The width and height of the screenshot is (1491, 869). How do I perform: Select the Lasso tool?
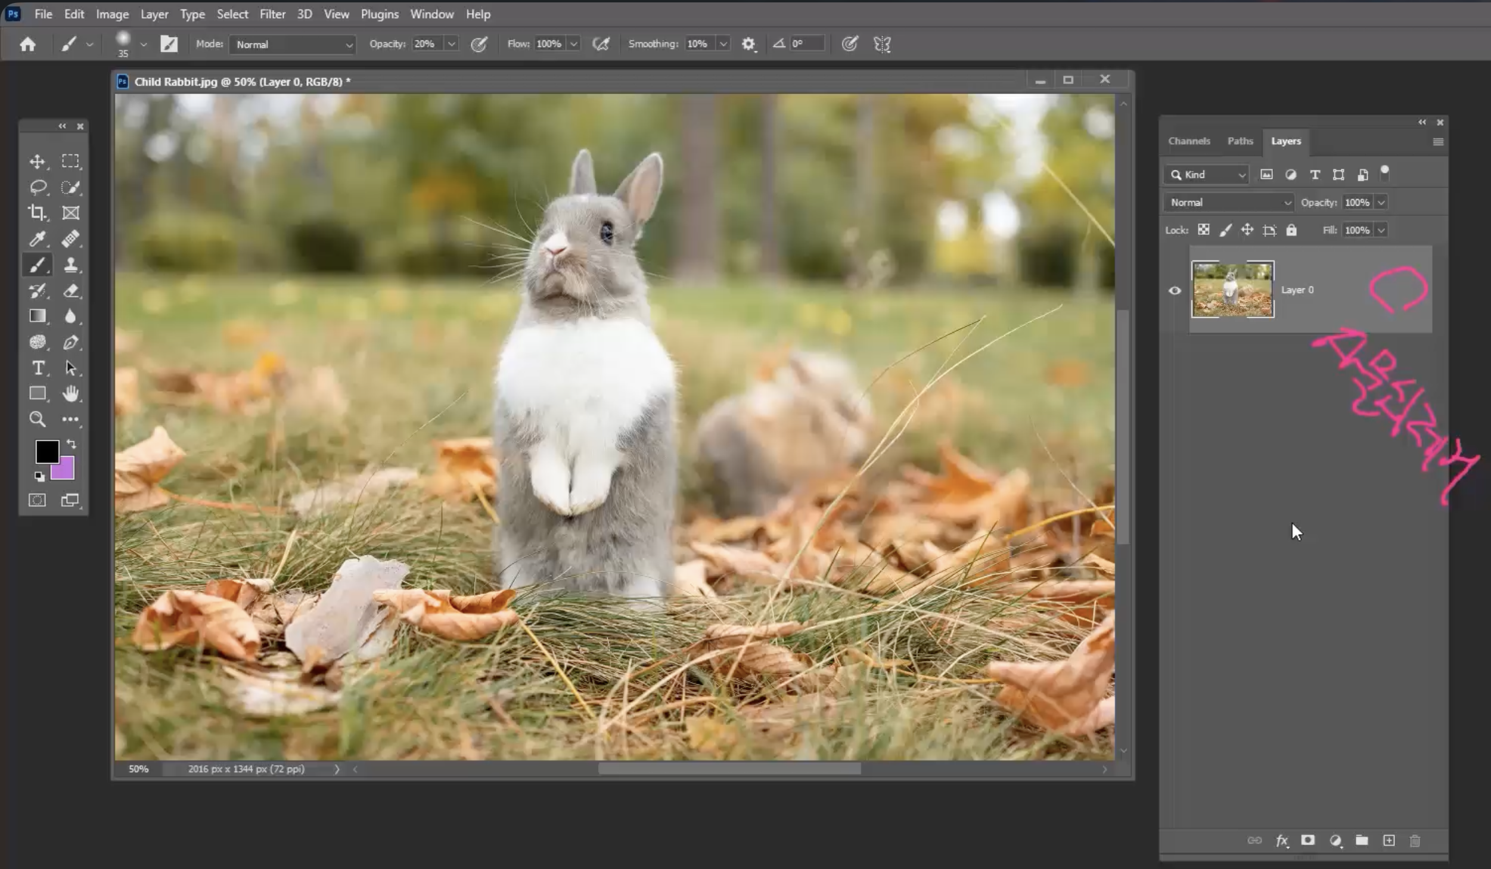(38, 187)
